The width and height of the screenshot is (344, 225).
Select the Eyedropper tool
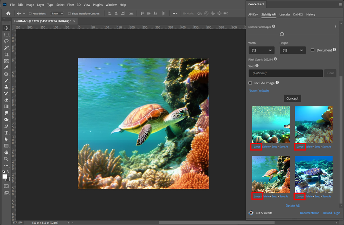click(6, 67)
